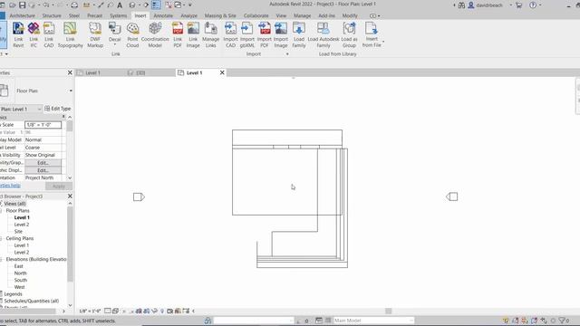580x326 pixels.
Task: Click the Apply button in Properties
Action: (x=58, y=186)
